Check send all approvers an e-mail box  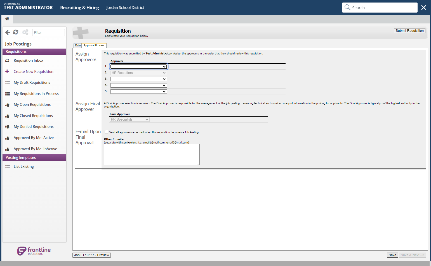pos(107,132)
